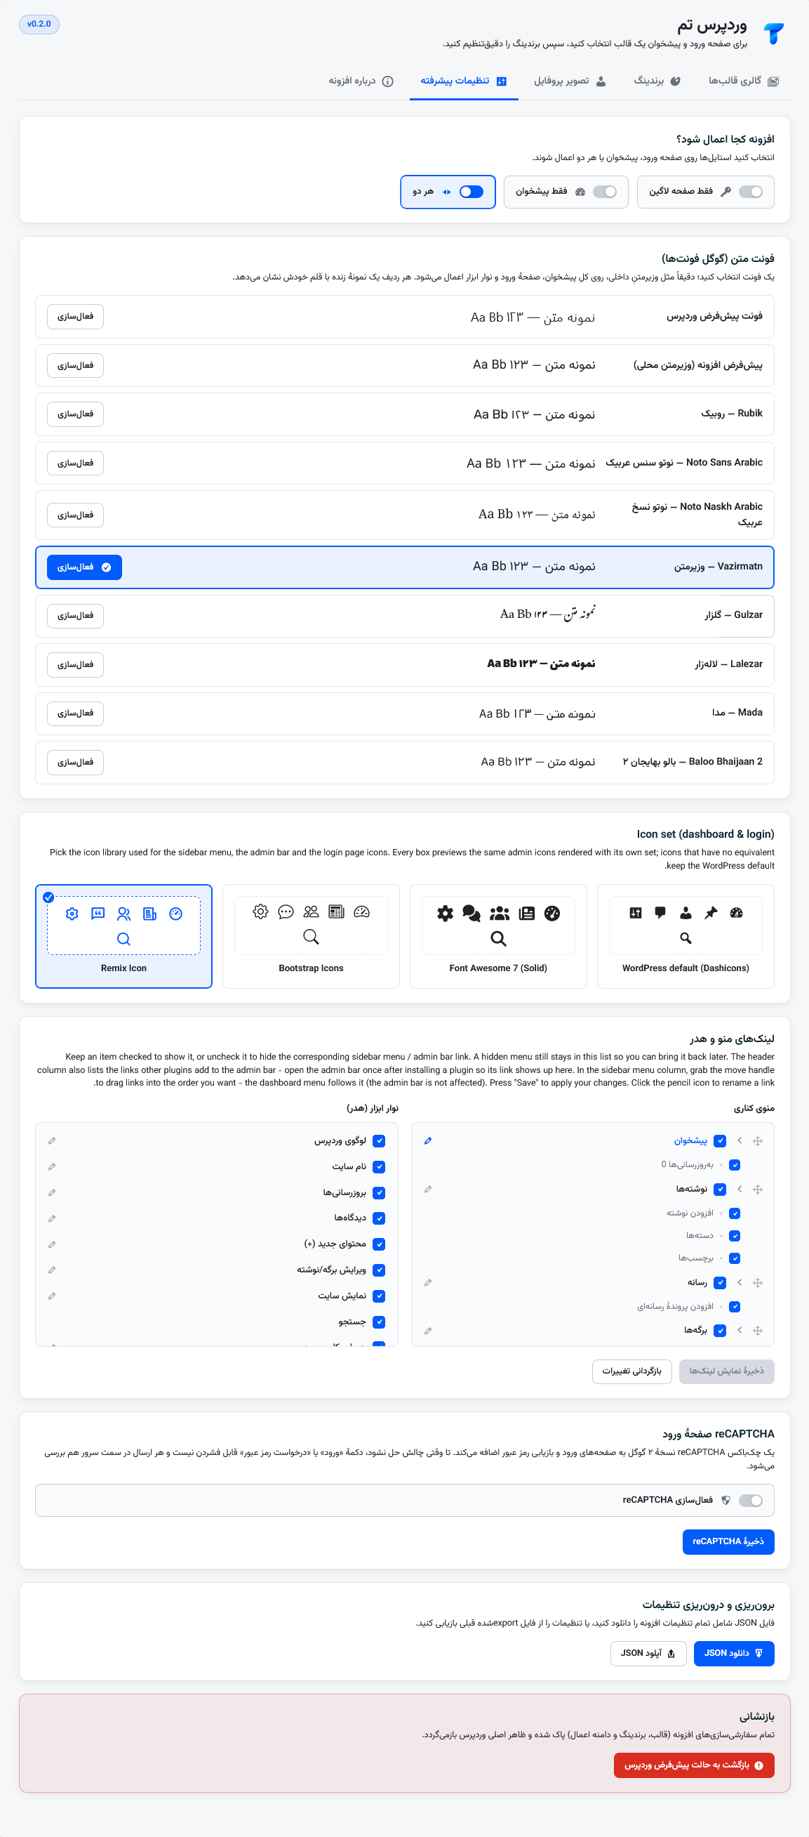Collapse the نوشته‌ها submenu chevron
The height and width of the screenshot is (1837, 809).
[x=740, y=1189]
